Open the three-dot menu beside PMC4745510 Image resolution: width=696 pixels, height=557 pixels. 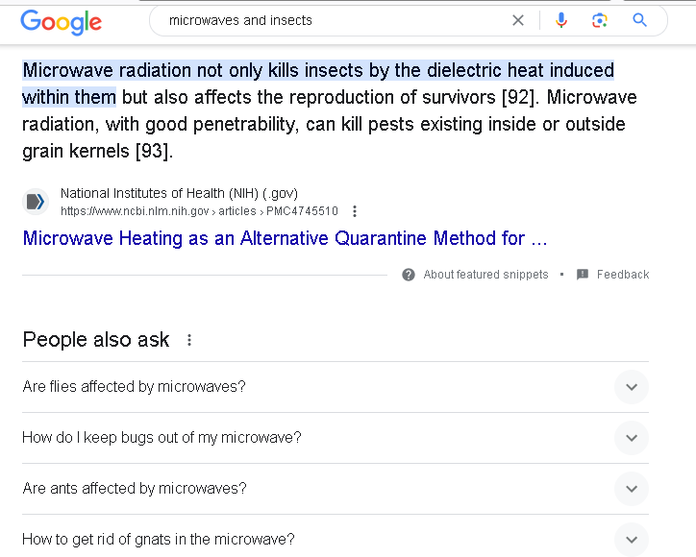pos(354,211)
